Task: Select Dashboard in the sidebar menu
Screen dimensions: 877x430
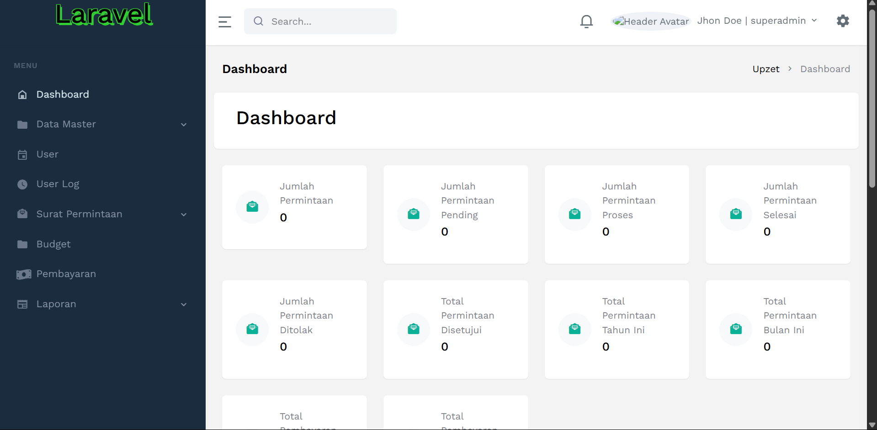Action: click(x=63, y=94)
